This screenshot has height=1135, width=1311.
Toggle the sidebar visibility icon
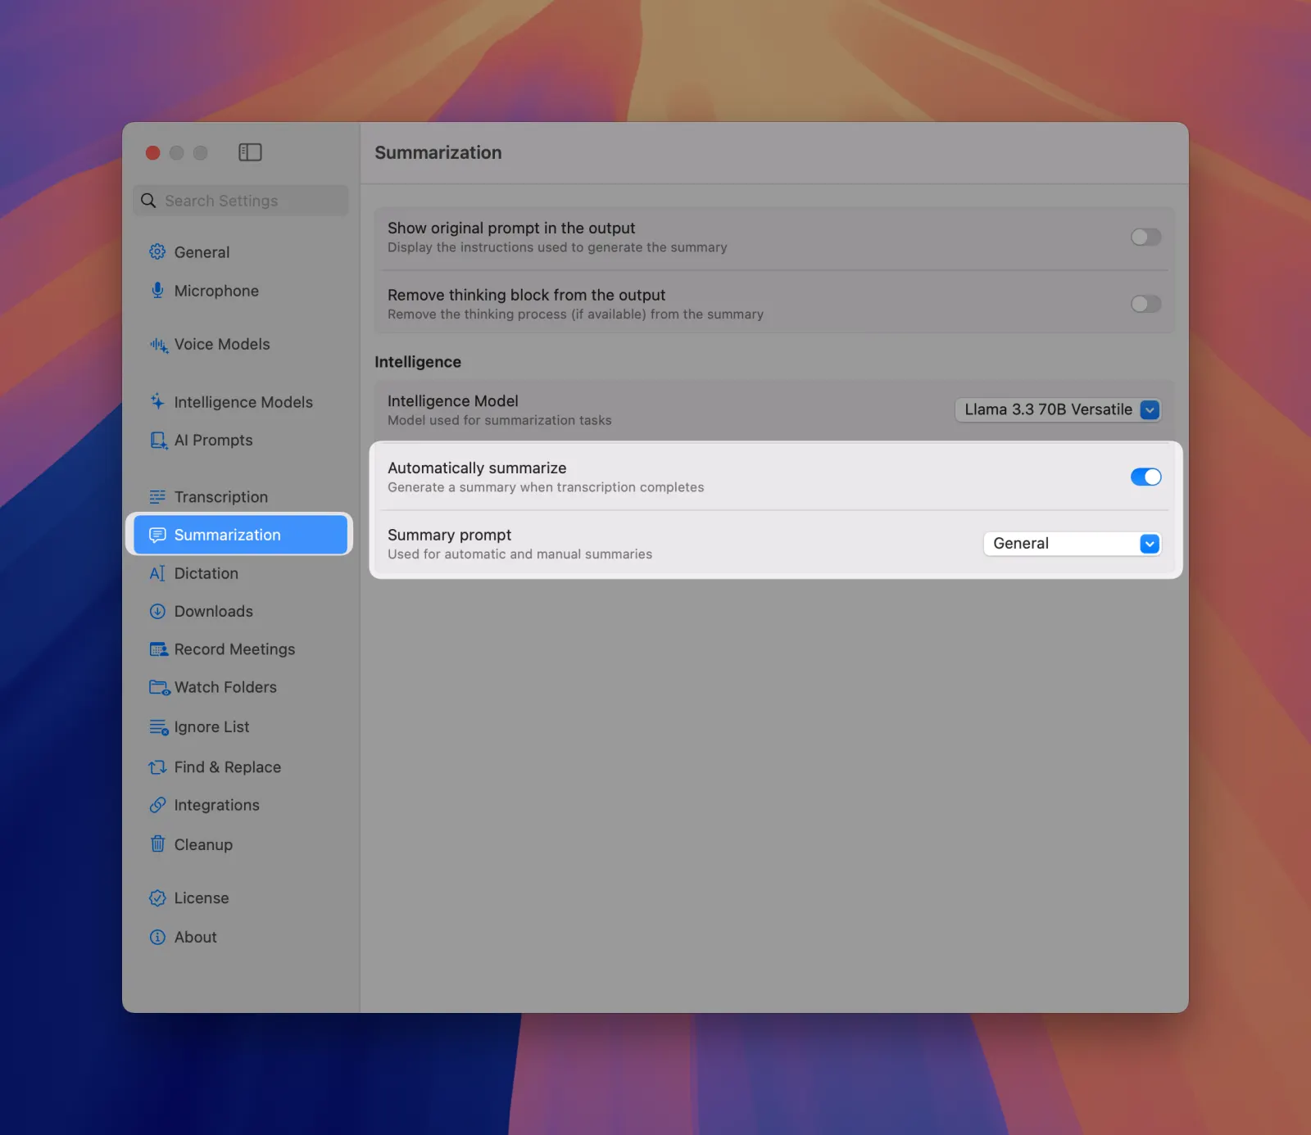click(250, 152)
